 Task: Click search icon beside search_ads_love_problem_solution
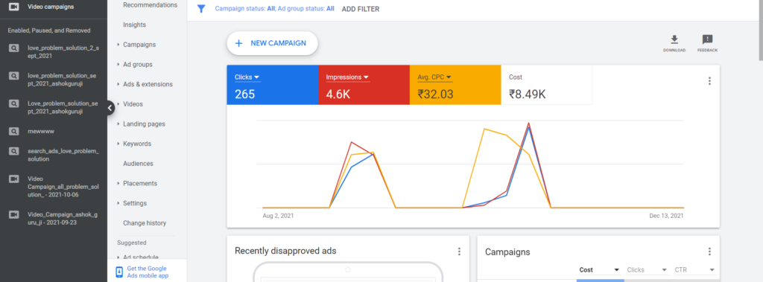pos(14,151)
